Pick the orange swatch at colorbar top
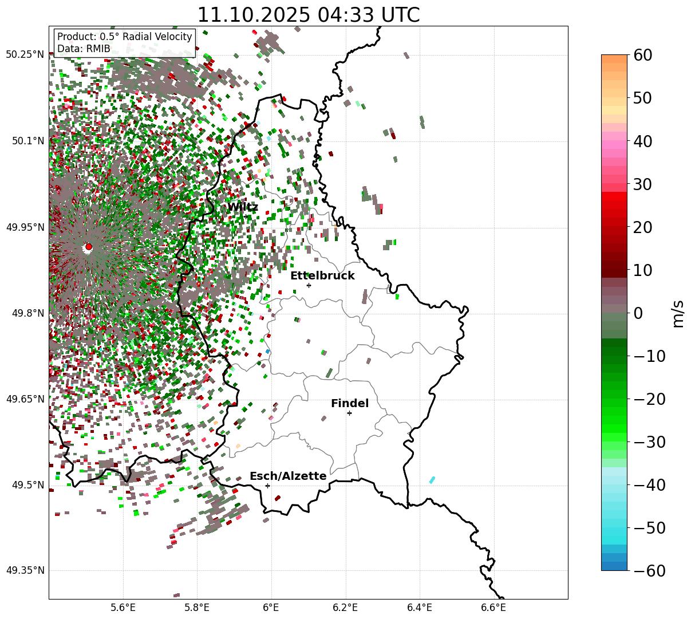This screenshot has height=619, width=691. pyautogui.click(x=614, y=59)
